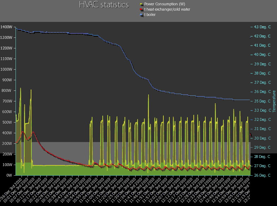Click the 0W label on the power axis

click(x=9, y=175)
